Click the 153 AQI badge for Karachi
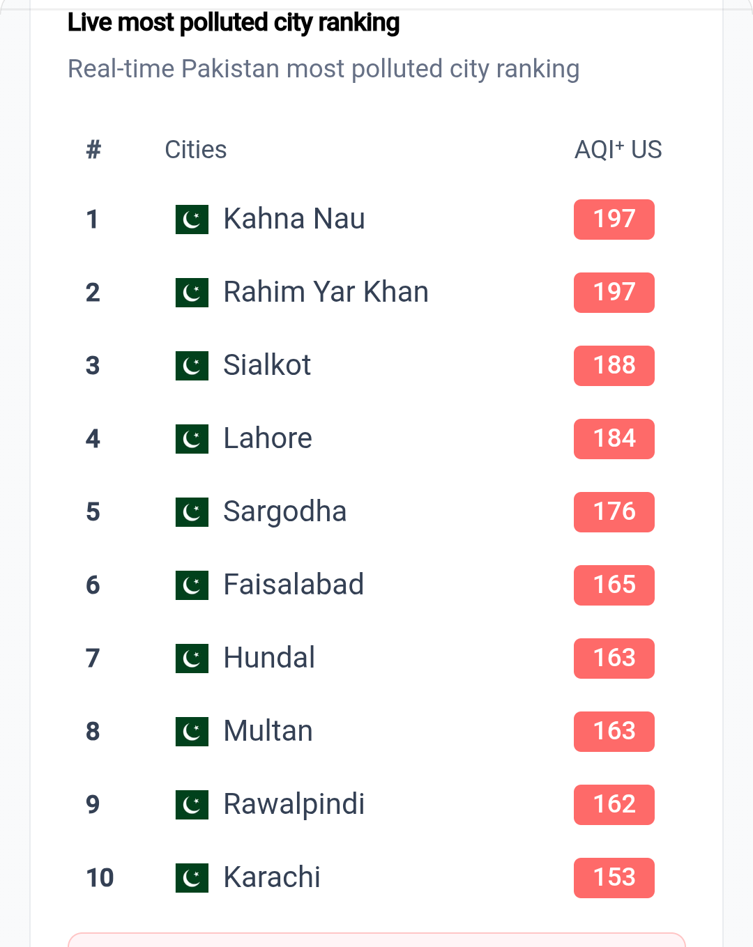The width and height of the screenshot is (753, 947). (x=614, y=878)
